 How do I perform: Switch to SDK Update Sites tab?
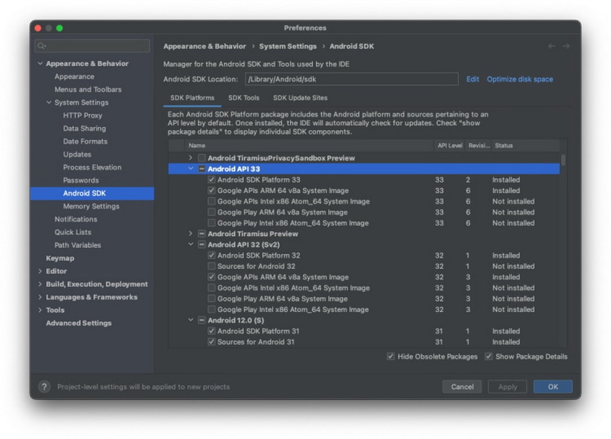coord(300,98)
